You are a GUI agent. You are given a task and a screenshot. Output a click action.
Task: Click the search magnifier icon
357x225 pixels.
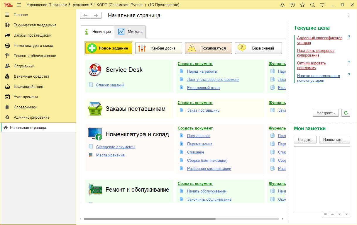pos(312,5)
